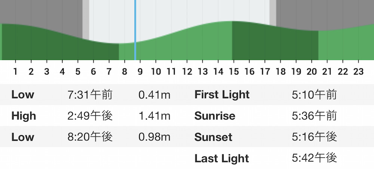Screen dimensions: 374x169
Task: Click the Sunset 5:16 time
Action: 315,137
